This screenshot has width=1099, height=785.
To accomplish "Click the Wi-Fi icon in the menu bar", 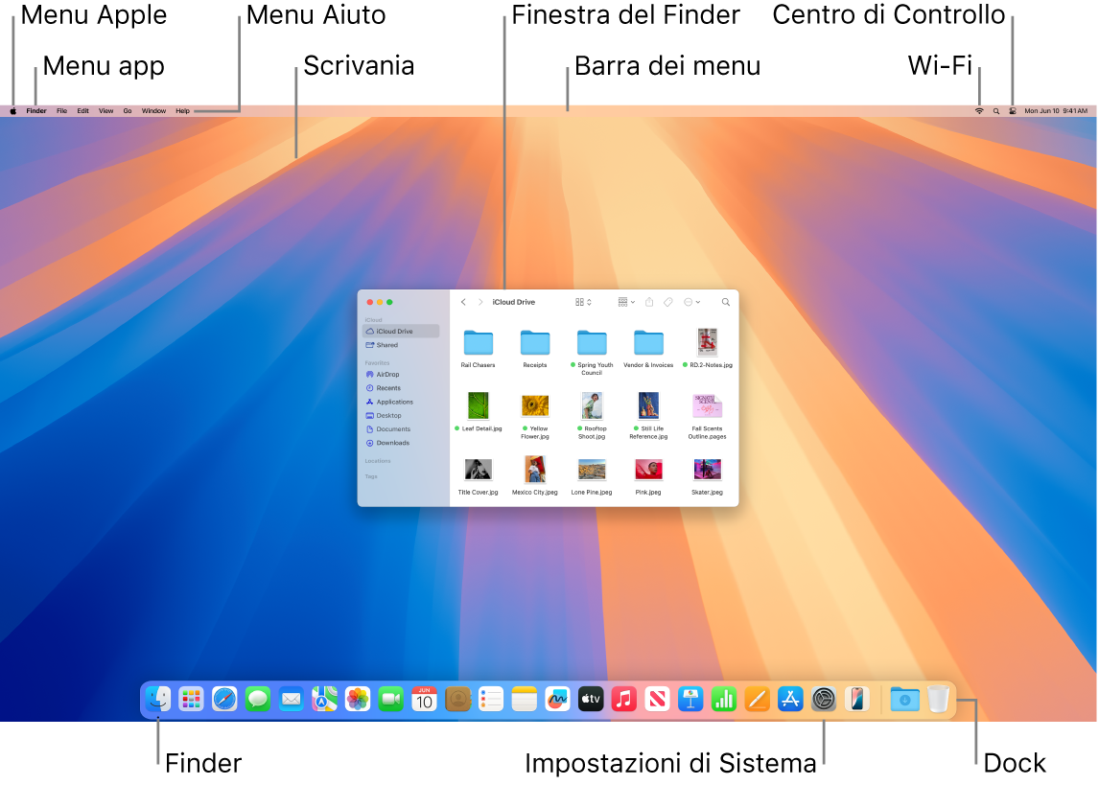I will click(x=979, y=110).
